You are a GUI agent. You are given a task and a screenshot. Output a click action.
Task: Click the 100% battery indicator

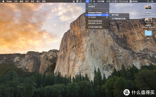point(101,1)
